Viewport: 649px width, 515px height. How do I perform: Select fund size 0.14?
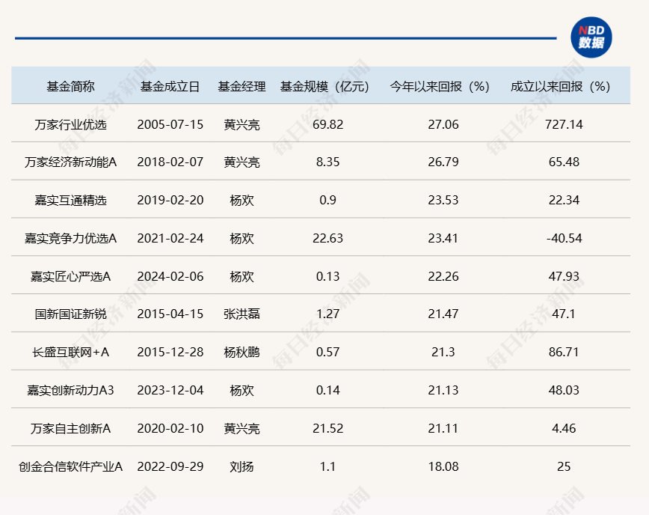click(327, 390)
